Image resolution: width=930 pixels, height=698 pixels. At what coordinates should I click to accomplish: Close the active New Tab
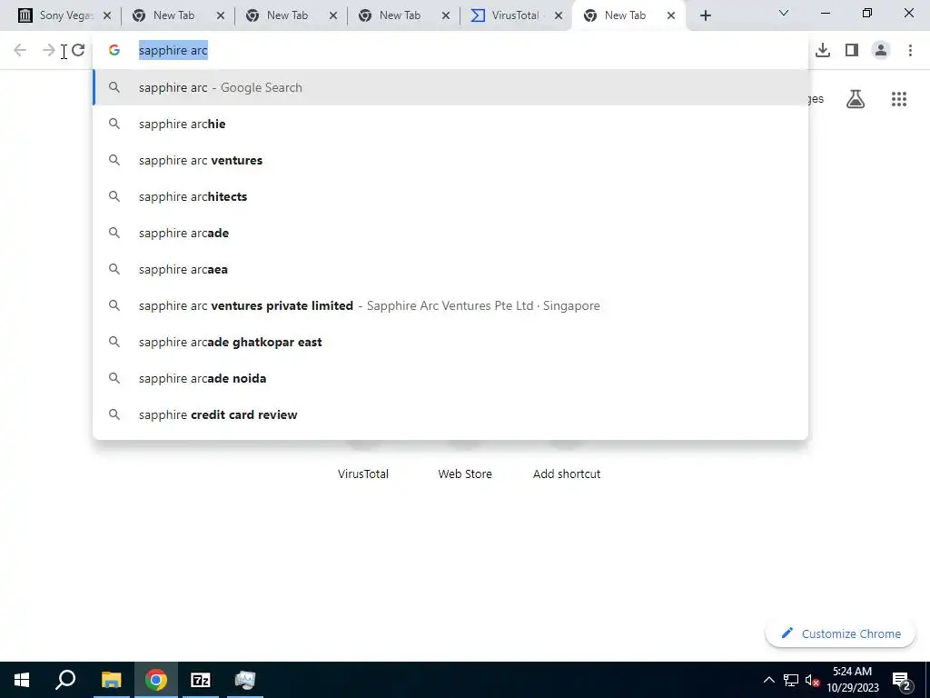[671, 16]
